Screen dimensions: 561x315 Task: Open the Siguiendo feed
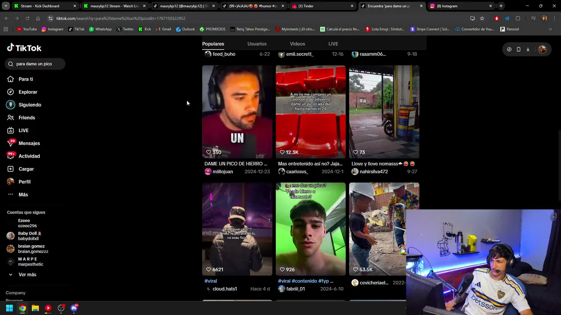[x=24, y=105]
